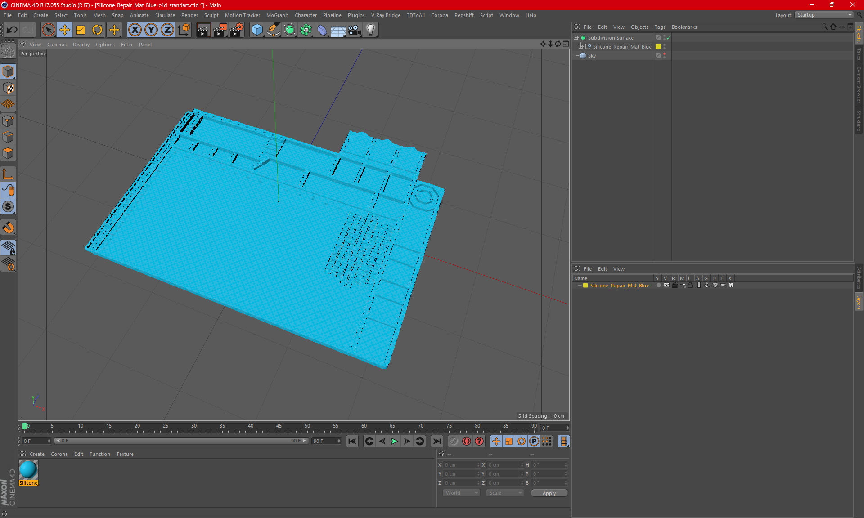Toggle layer view eye for Silicone_Repair_Mat_Blue
This screenshot has width=864, height=518.
666,286
